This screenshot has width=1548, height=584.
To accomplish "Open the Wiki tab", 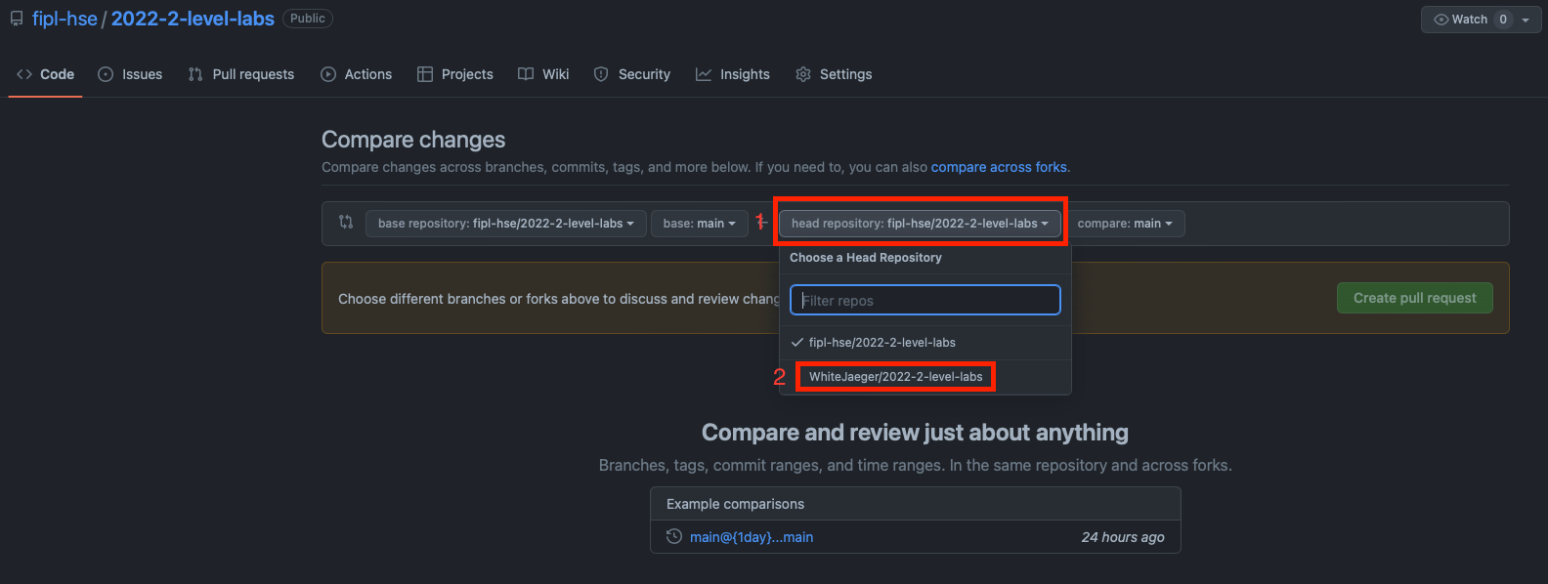I will point(543,74).
